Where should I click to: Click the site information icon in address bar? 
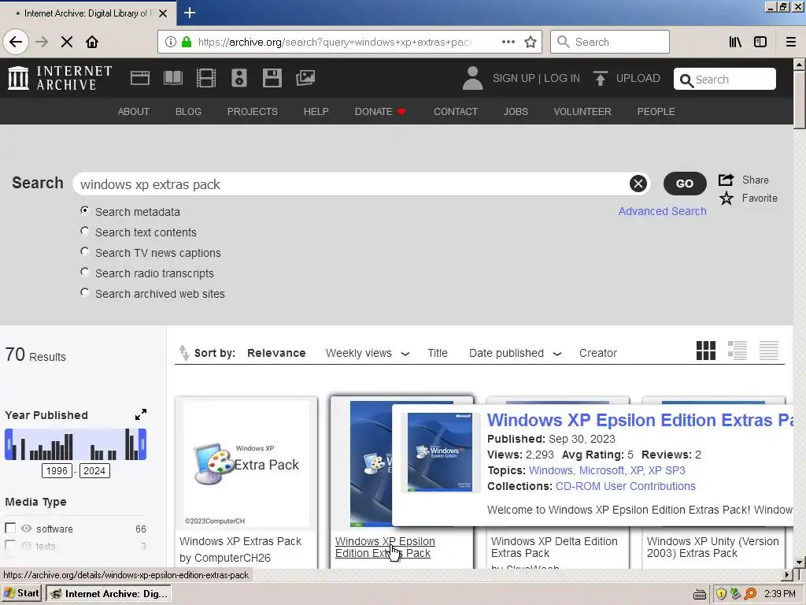click(x=171, y=42)
